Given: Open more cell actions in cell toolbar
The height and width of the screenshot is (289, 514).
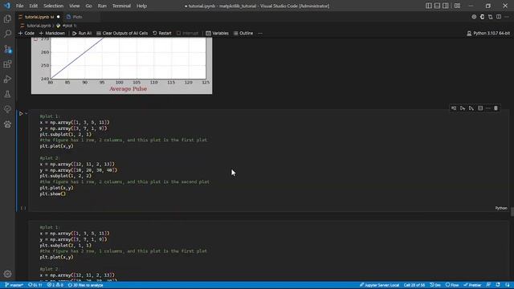Looking at the screenshot, I should 488,108.
